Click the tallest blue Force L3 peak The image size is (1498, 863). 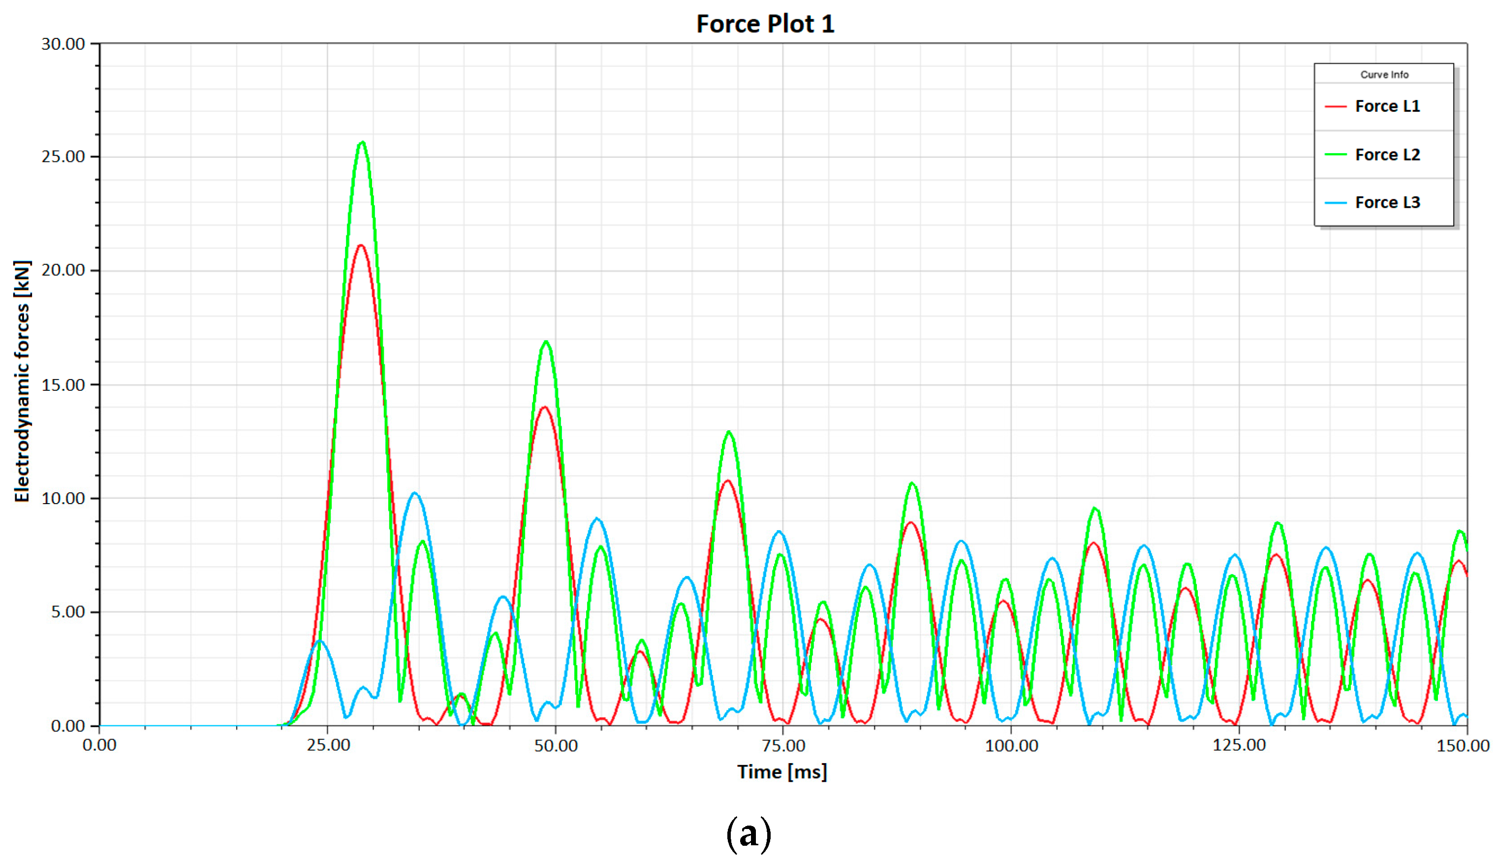click(x=415, y=493)
